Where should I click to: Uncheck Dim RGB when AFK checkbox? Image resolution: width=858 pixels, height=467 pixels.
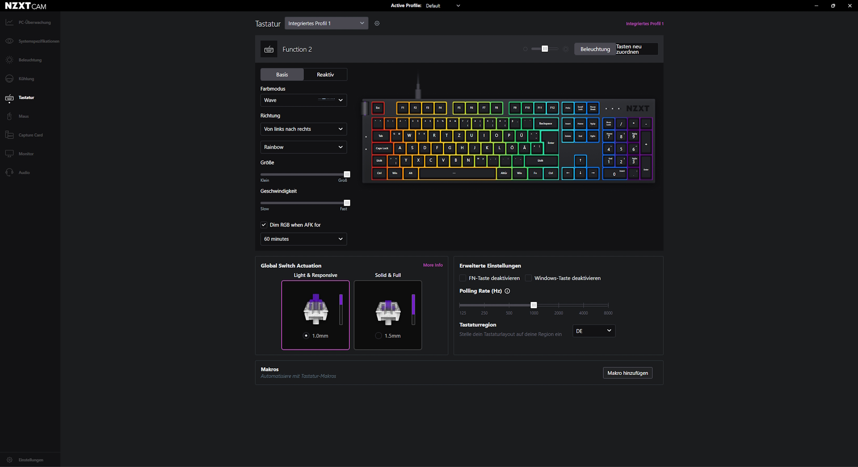(x=264, y=225)
